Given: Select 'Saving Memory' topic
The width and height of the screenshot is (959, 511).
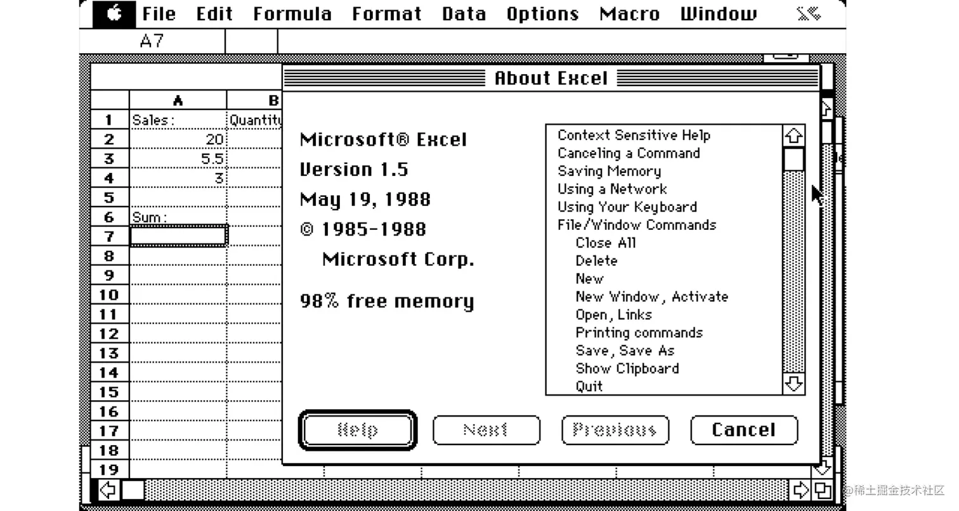Looking at the screenshot, I should pyautogui.click(x=610, y=171).
